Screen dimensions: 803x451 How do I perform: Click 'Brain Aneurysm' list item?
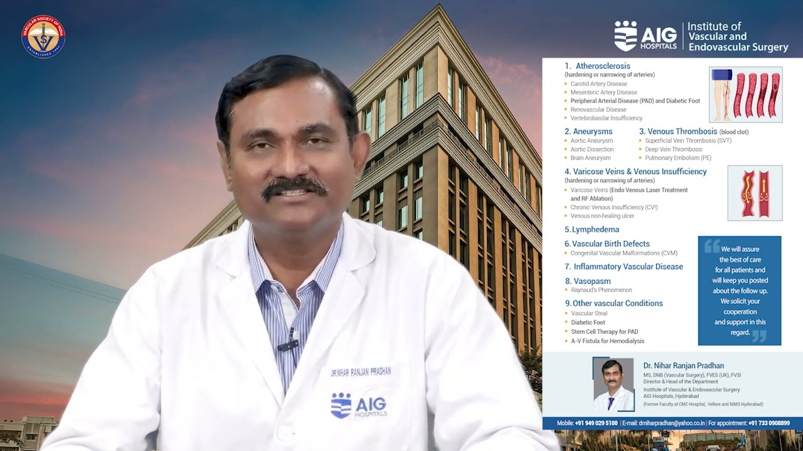(590, 158)
